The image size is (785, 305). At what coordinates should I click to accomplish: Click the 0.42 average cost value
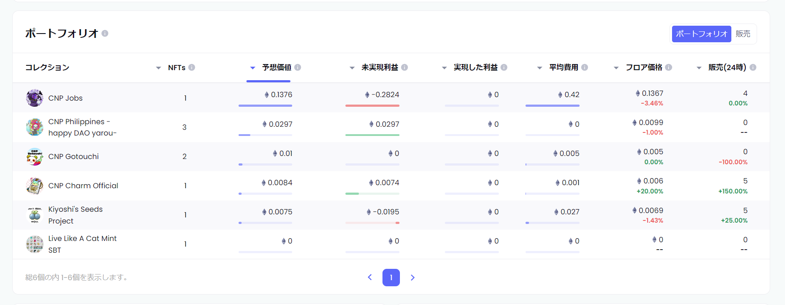(572, 95)
